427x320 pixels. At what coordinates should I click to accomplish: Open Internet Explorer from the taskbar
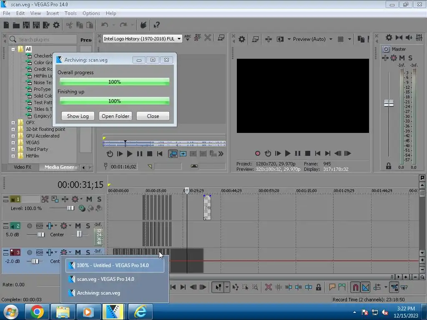[140, 312]
